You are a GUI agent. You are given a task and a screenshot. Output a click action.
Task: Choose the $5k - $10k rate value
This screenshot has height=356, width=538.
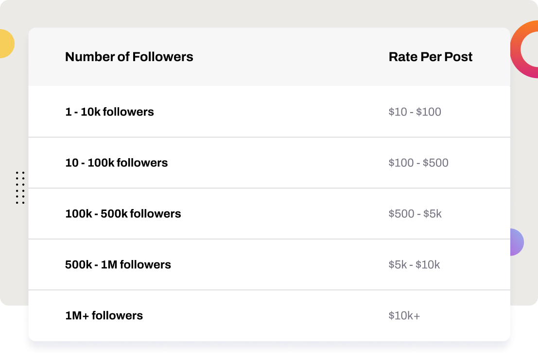tap(414, 265)
